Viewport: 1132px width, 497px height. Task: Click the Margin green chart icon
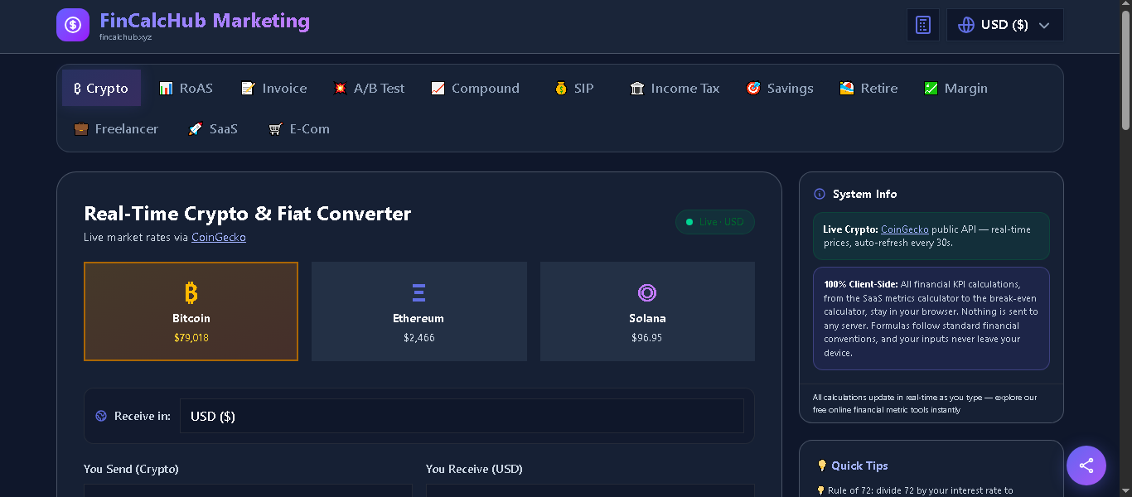point(931,88)
